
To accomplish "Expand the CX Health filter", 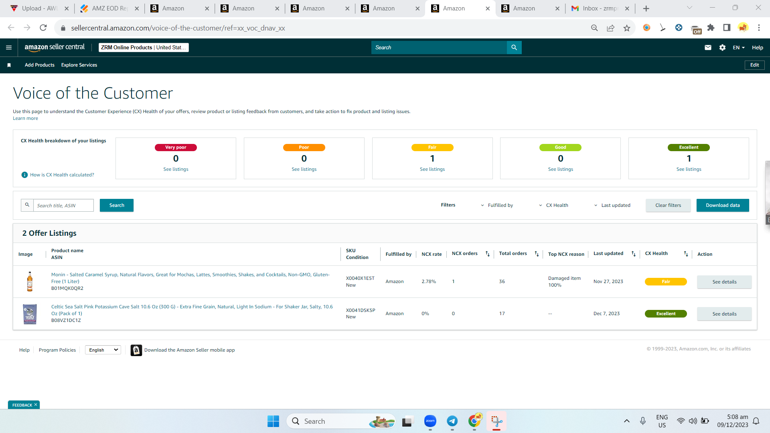I will 553,205.
